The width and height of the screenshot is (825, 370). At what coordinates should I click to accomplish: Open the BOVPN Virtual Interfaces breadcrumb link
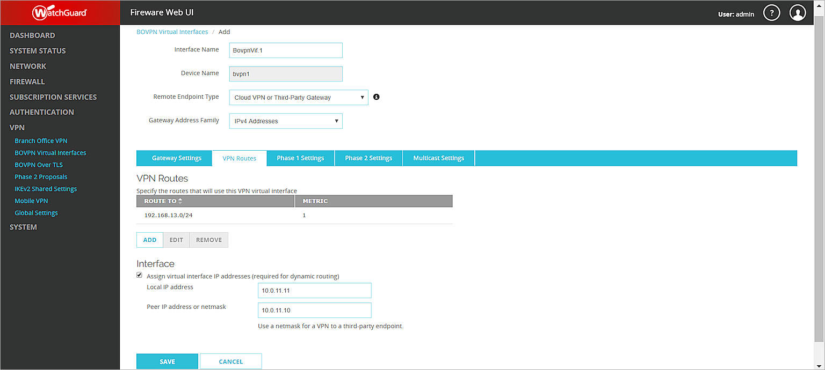[x=172, y=32]
